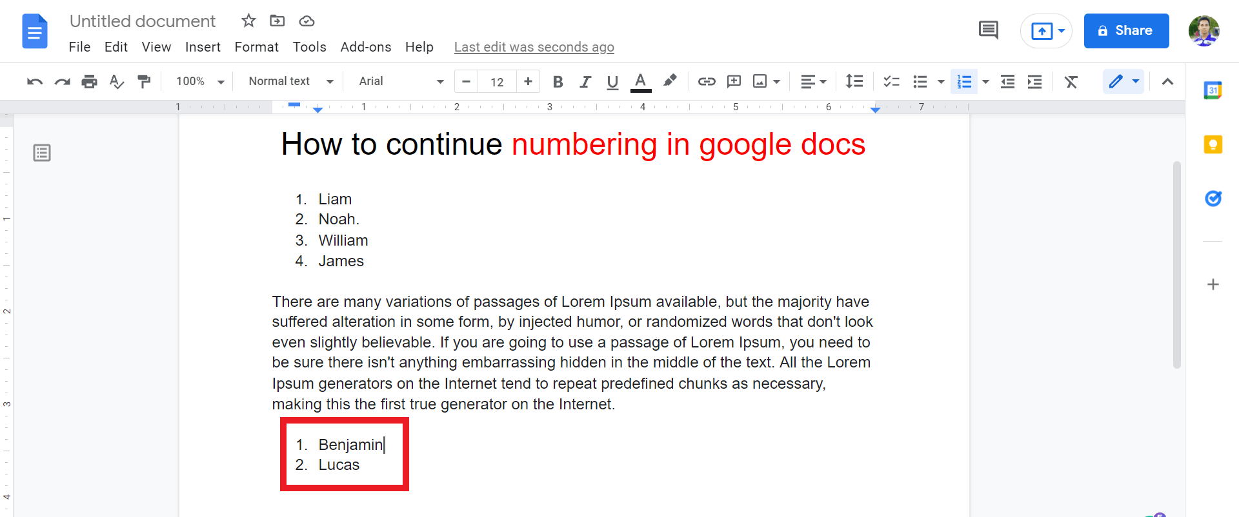The image size is (1239, 517).
Task: Increase font size with plus button
Action: tap(528, 81)
